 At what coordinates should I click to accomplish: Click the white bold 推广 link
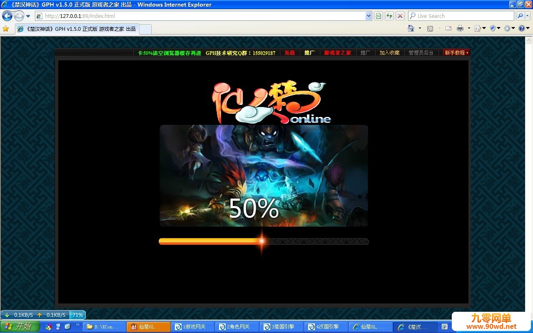pos(310,53)
